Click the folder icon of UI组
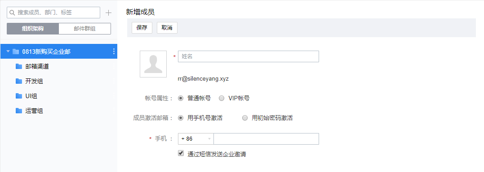484x172 pixels. (x=19, y=96)
